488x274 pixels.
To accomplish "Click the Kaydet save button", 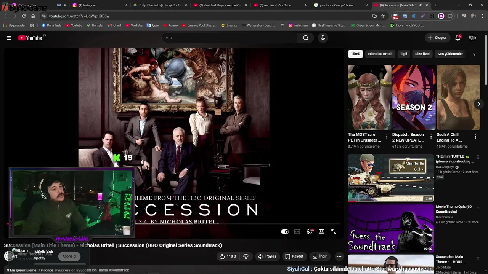I will 294,256.
